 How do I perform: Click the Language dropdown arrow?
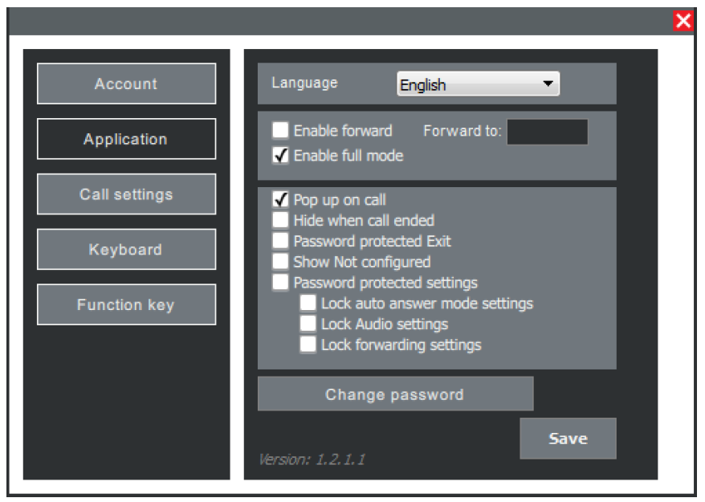click(x=548, y=84)
